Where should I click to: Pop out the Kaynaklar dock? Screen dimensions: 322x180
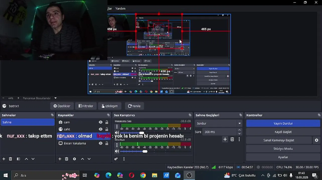(x=108, y=115)
